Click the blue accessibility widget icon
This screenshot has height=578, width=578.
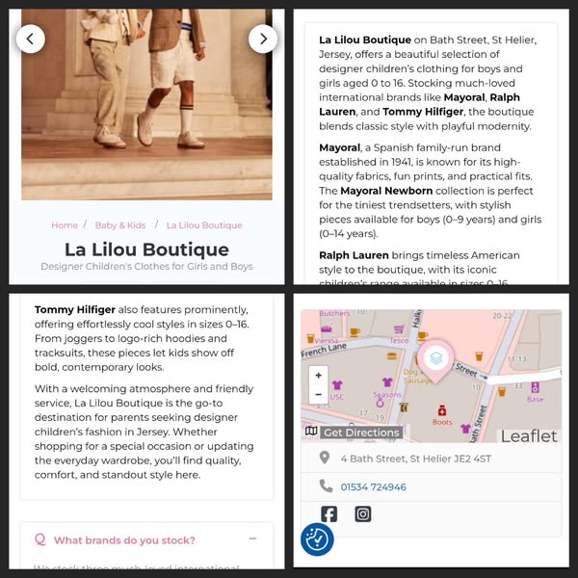pos(317,539)
